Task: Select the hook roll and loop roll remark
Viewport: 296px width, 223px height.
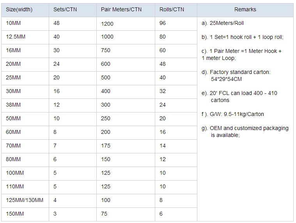Action: 243,37
